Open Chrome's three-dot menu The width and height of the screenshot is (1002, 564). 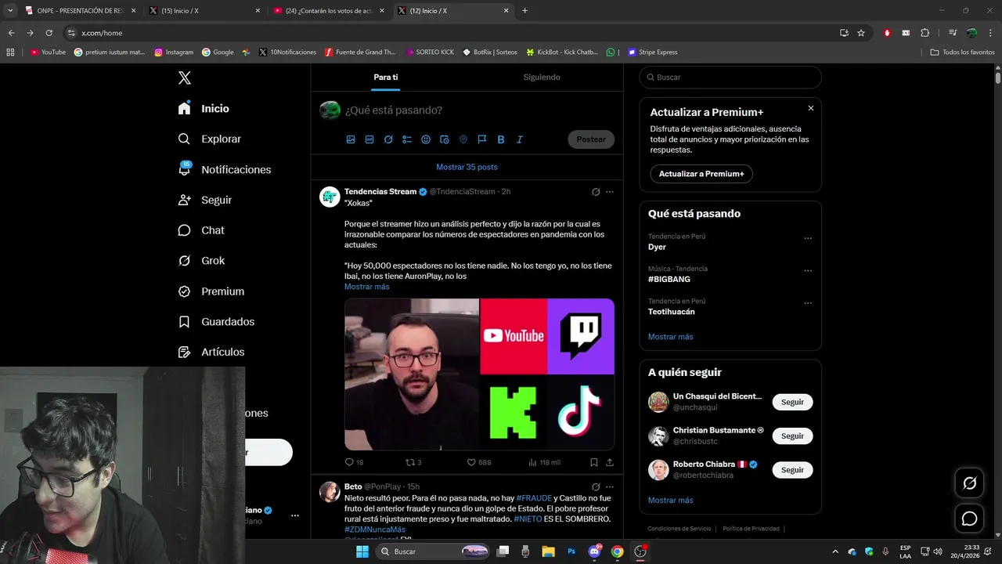point(991,33)
